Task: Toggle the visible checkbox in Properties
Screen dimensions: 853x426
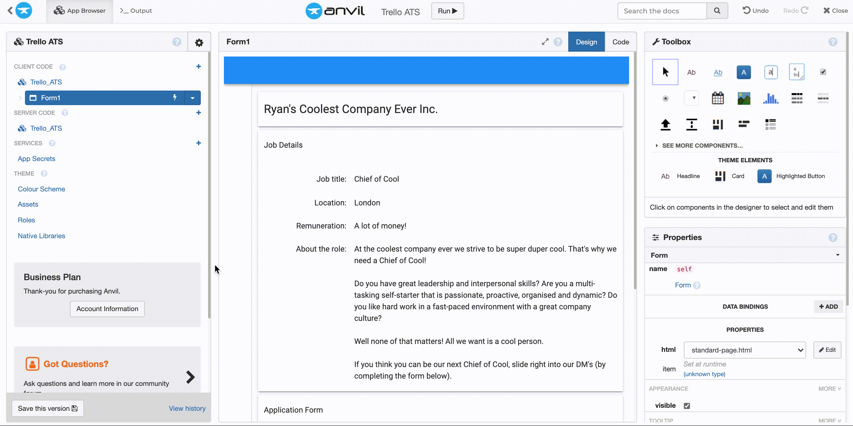Action: click(x=687, y=405)
